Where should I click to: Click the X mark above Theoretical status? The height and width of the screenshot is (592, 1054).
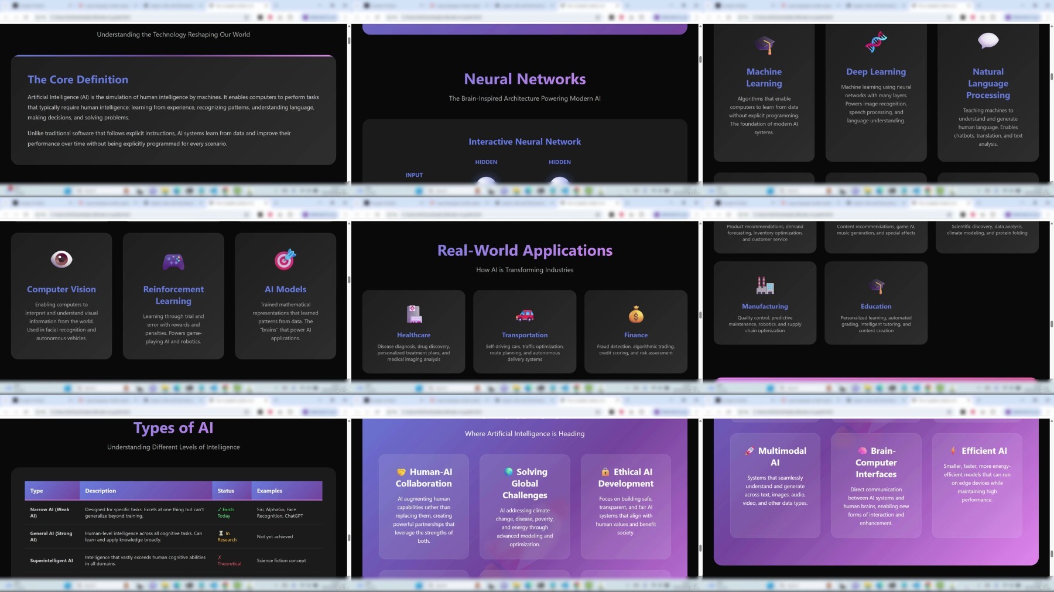point(220,557)
